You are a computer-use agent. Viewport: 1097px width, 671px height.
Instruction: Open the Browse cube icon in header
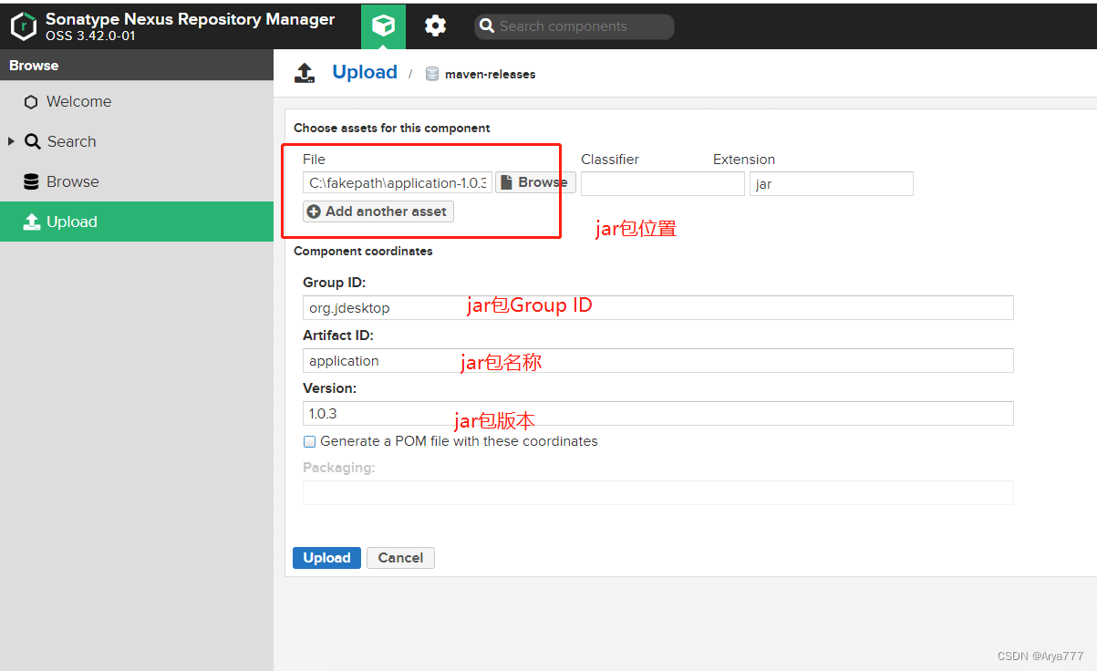tap(383, 26)
